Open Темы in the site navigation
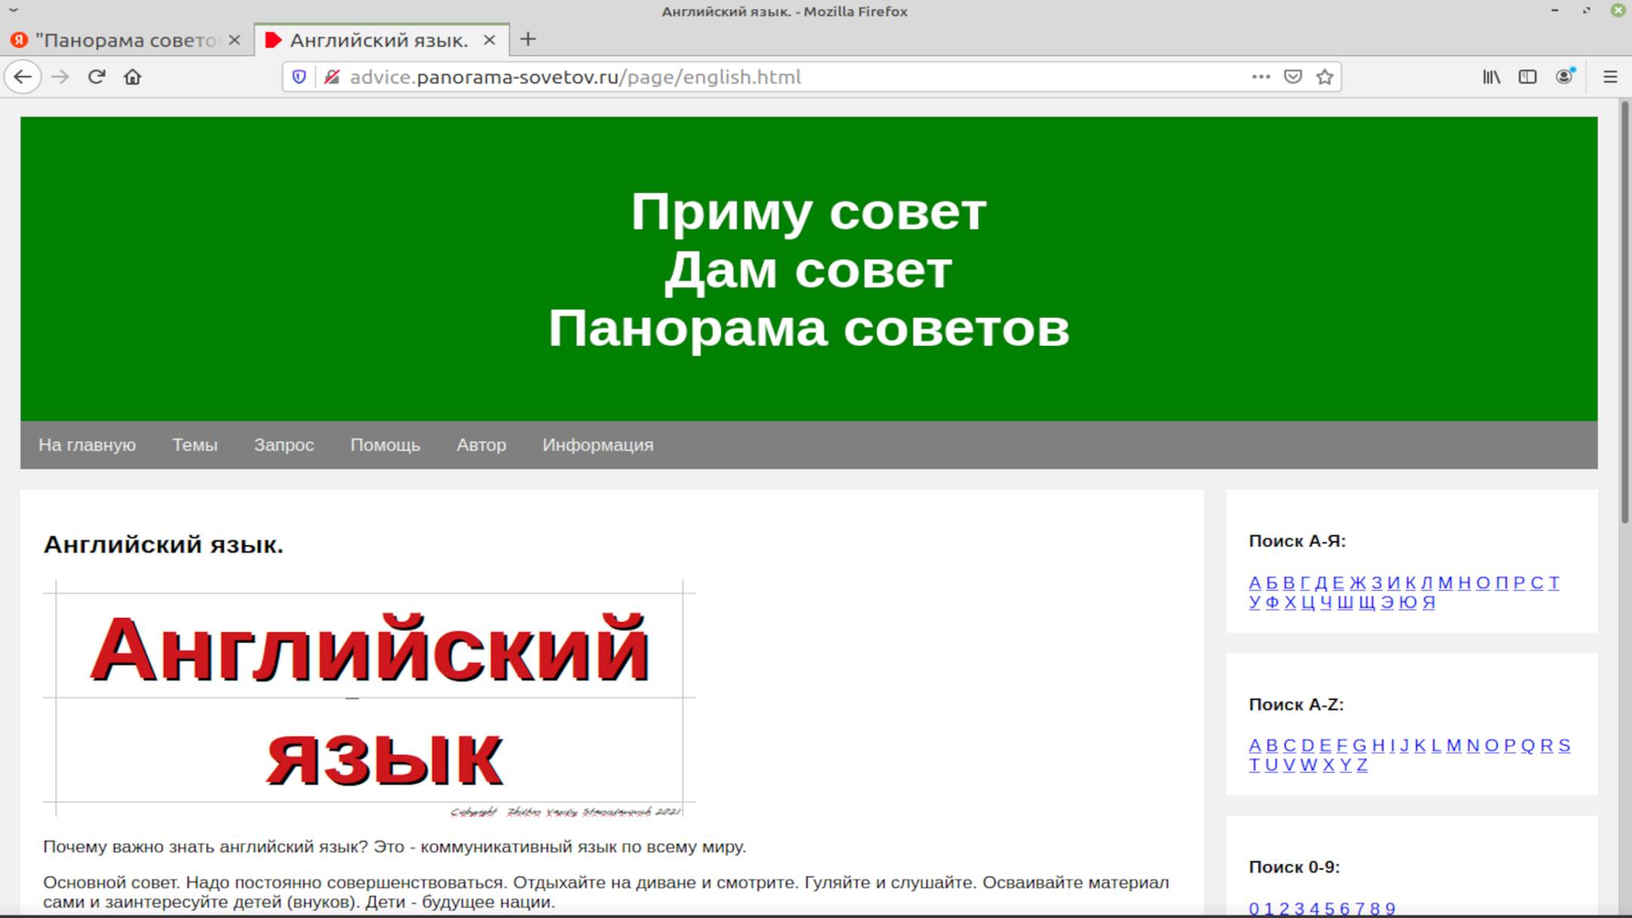This screenshot has width=1632, height=918. 195,445
